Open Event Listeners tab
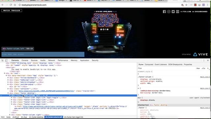This screenshot has width=211, height=119. pos(161,64)
